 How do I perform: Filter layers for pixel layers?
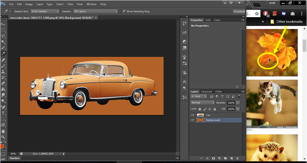click(211, 96)
